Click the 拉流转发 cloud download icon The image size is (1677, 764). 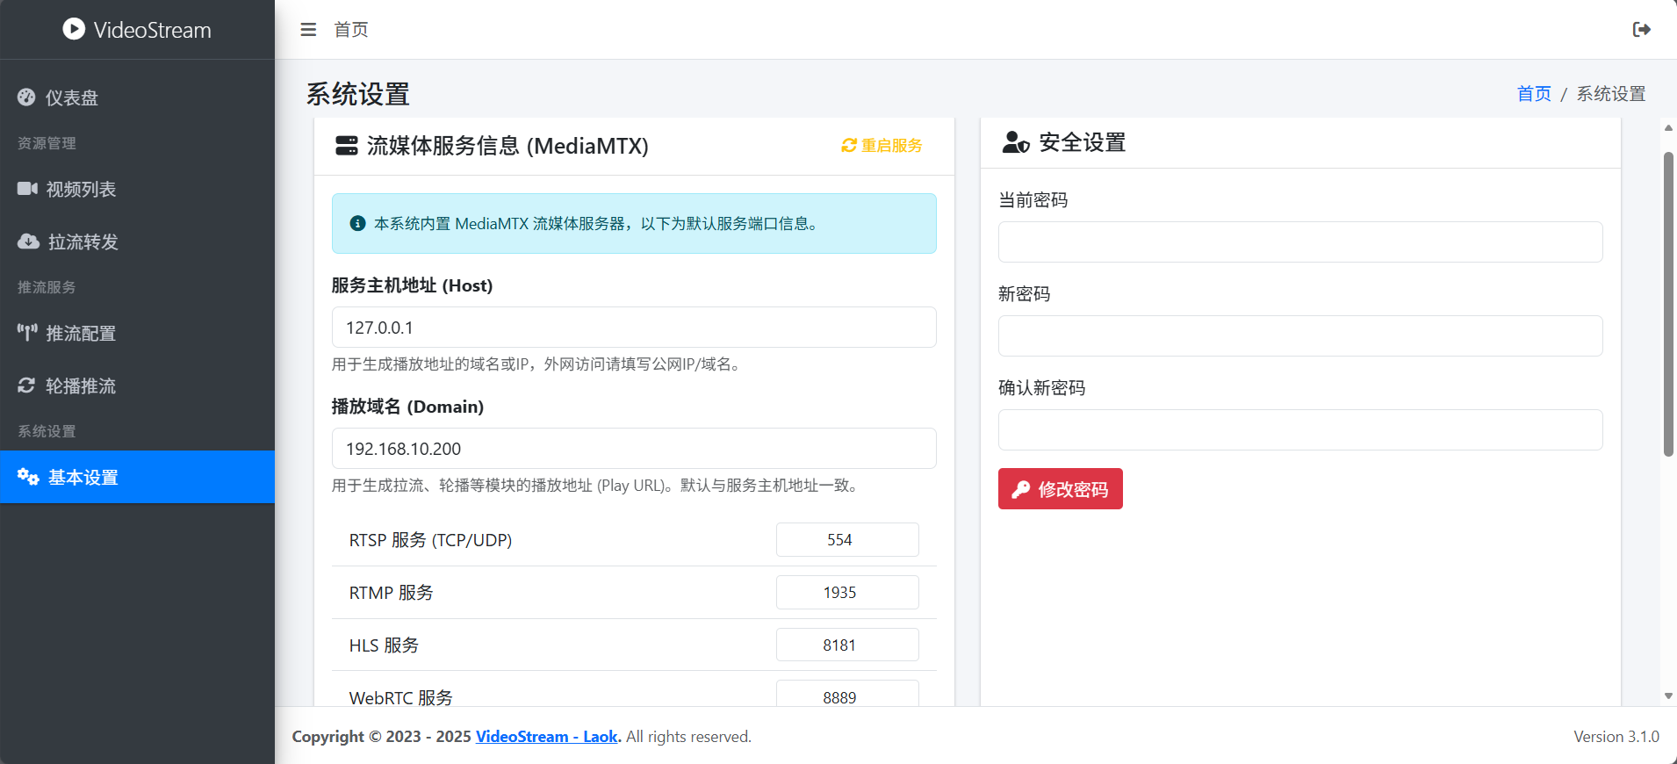click(x=28, y=241)
